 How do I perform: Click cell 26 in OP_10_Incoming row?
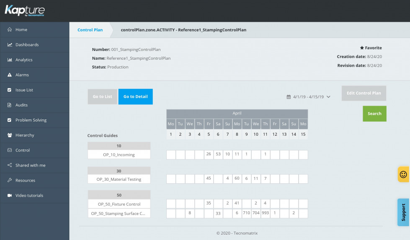209,154
